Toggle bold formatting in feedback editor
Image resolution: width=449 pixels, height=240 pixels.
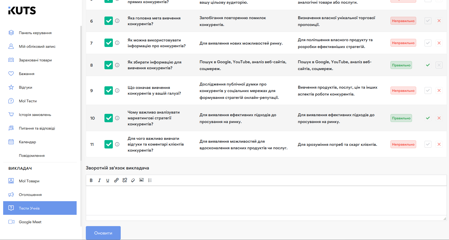91,180
